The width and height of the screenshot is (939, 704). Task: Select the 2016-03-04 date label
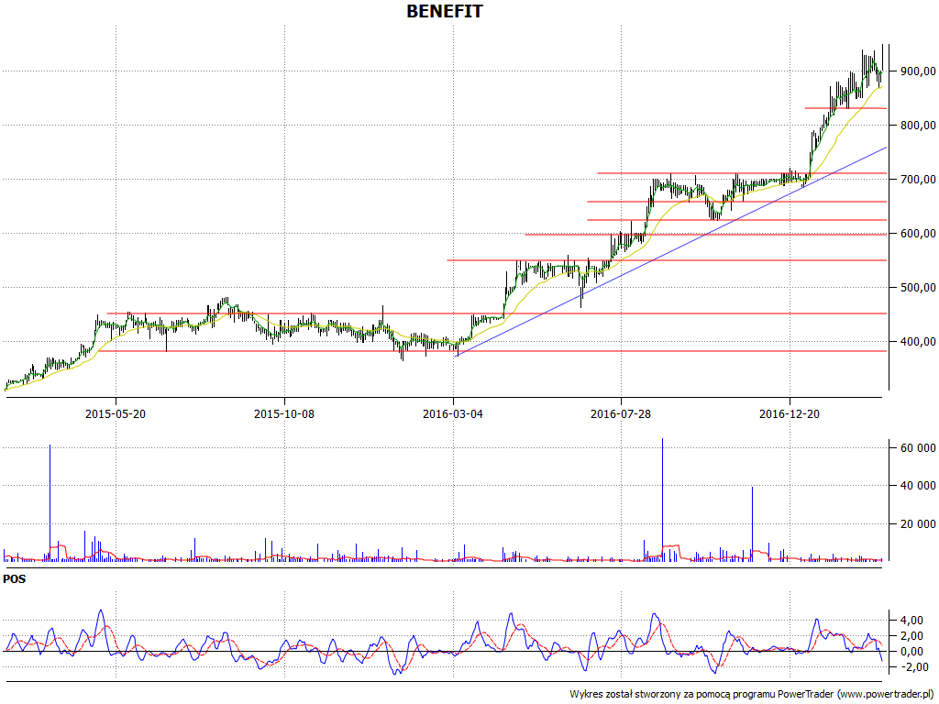pyautogui.click(x=453, y=413)
